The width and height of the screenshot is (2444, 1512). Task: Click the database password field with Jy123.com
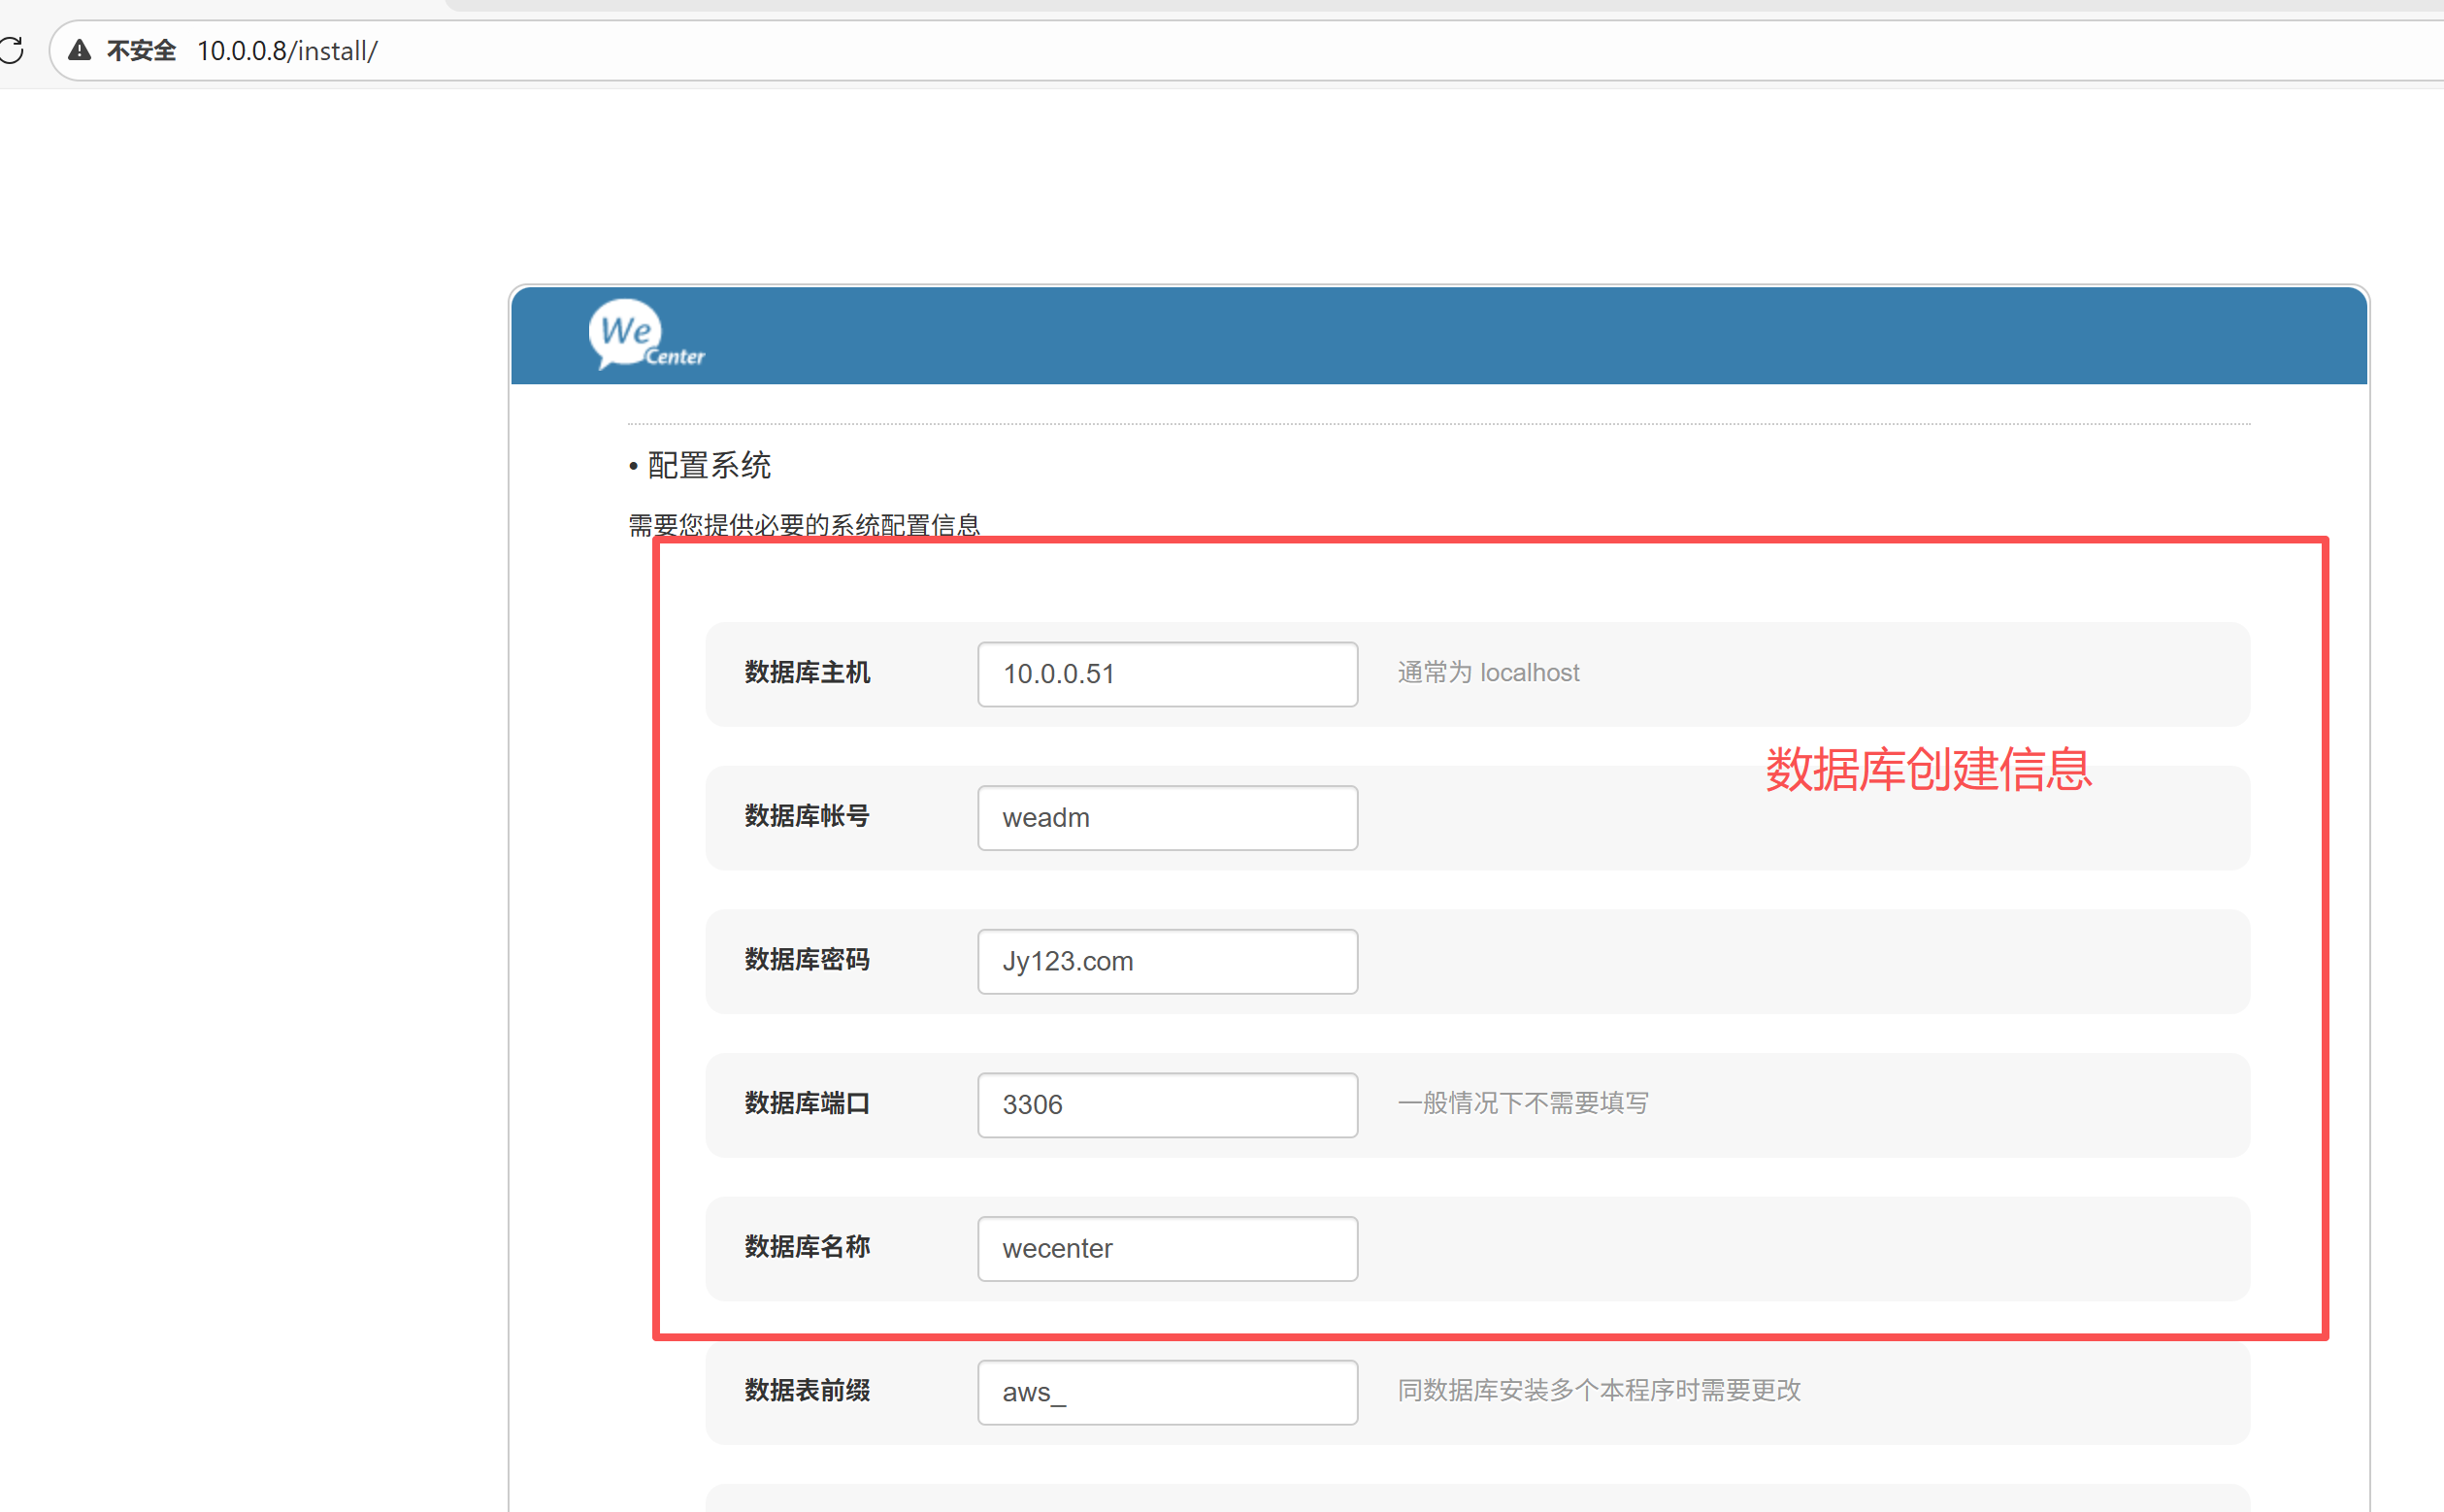(1167, 961)
